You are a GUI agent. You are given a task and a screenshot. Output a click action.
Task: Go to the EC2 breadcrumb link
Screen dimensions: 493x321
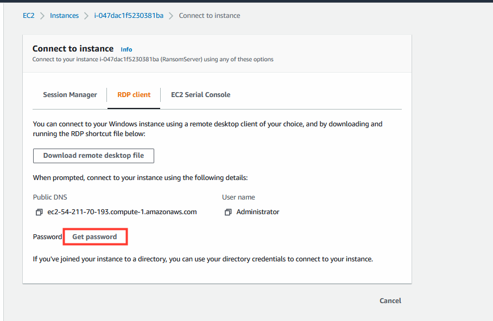coord(29,15)
